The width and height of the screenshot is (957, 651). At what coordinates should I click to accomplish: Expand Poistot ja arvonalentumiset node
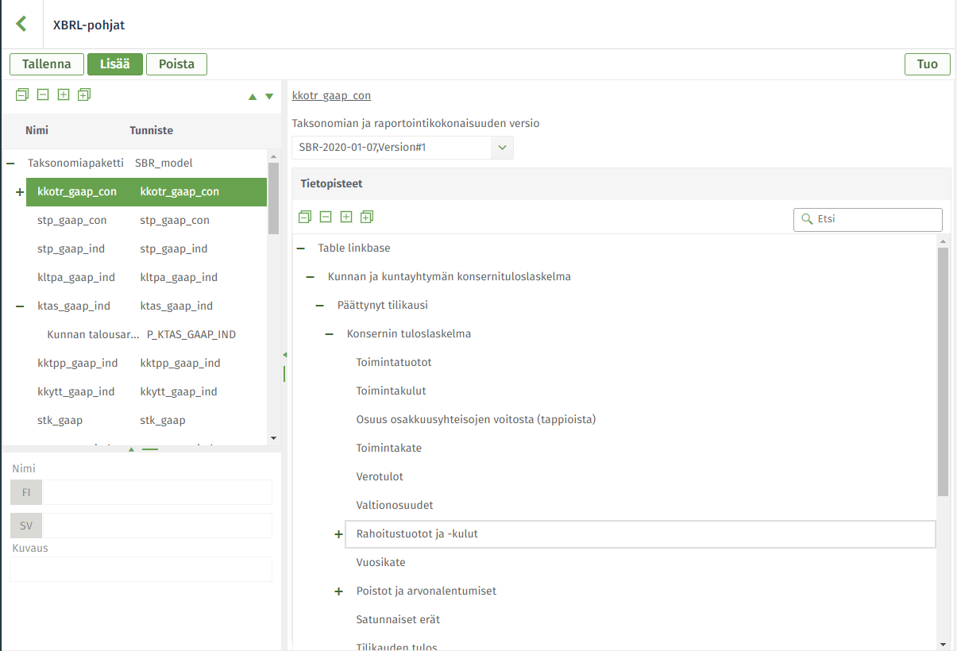pyautogui.click(x=339, y=591)
